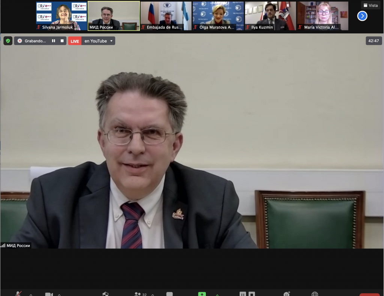Expand video options arrow beside camera
This screenshot has width=384, height=296.
pos(59,294)
